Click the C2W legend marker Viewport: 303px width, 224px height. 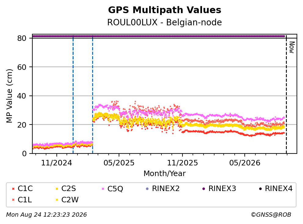[x=57, y=200]
